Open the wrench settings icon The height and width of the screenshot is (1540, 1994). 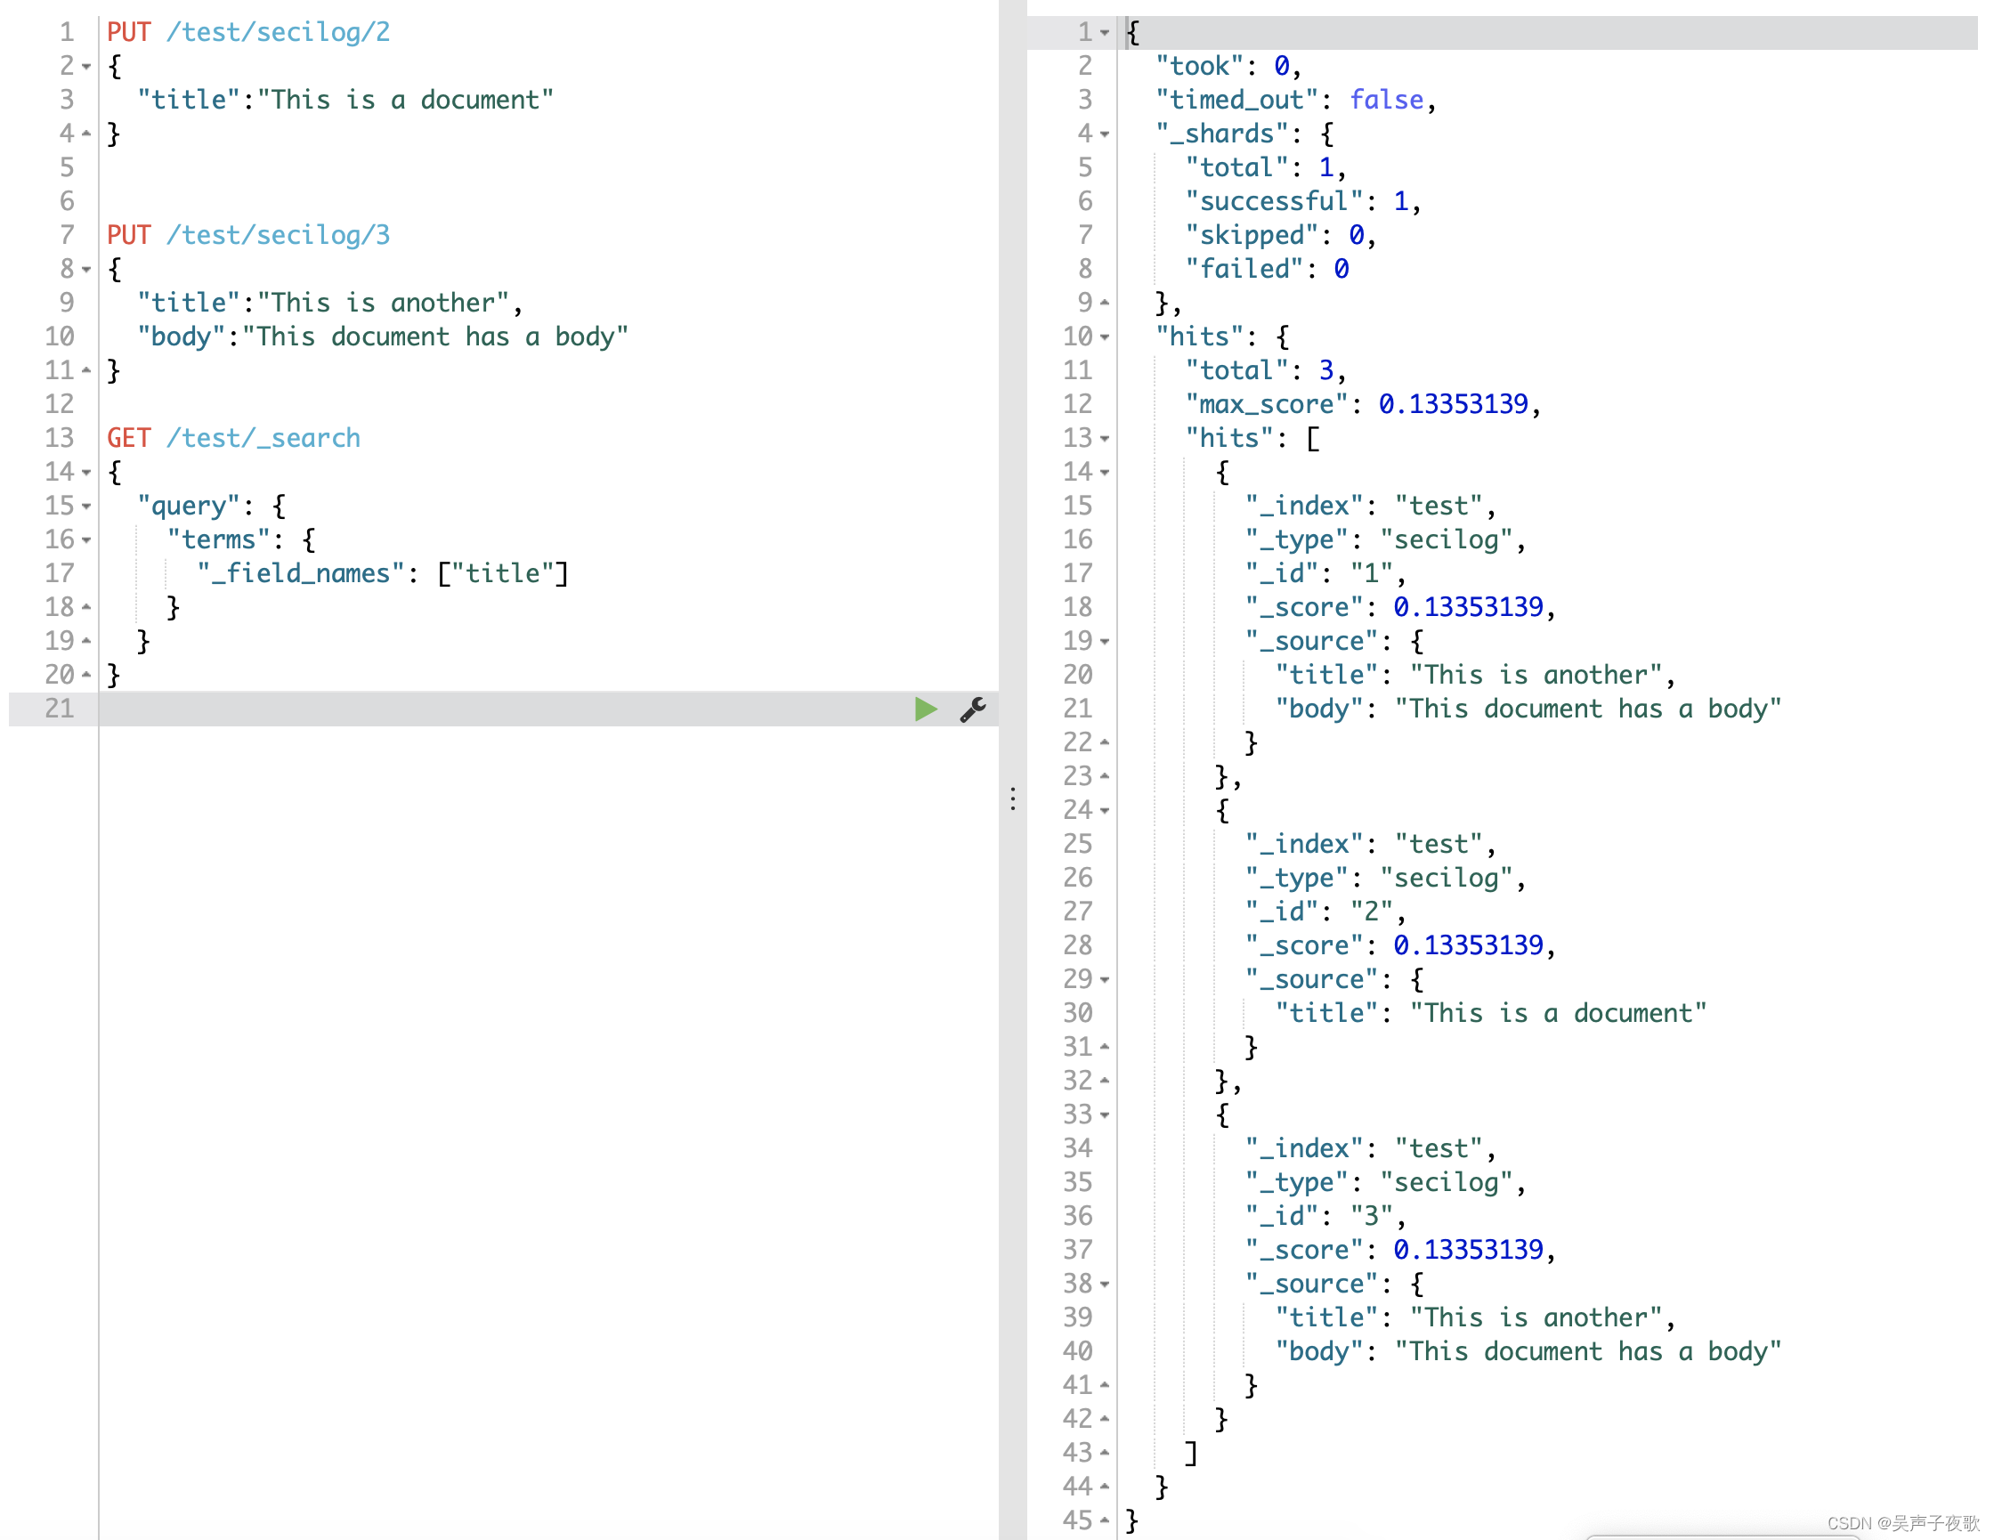pyautogui.click(x=972, y=709)
